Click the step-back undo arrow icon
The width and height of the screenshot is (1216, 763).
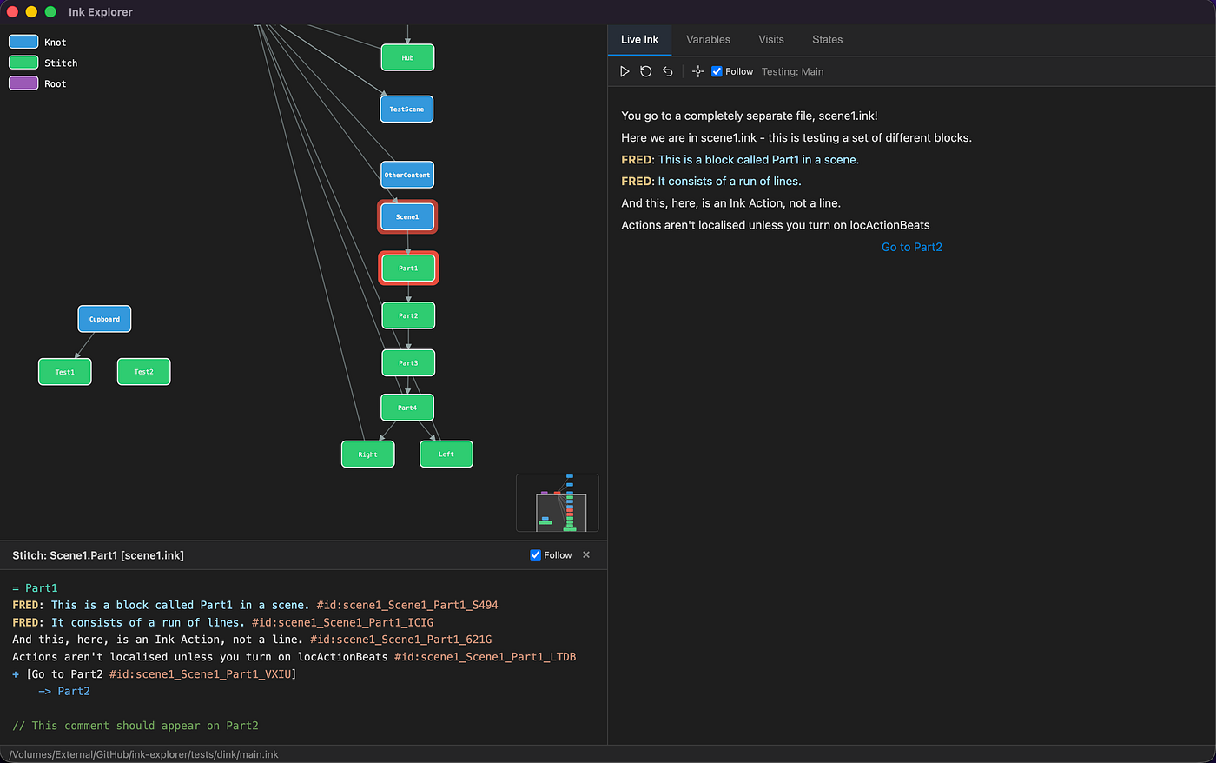[668, 71]
